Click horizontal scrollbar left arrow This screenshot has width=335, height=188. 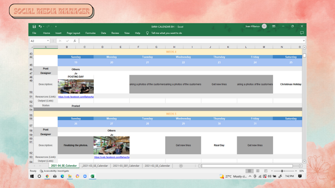click(200, 166)
